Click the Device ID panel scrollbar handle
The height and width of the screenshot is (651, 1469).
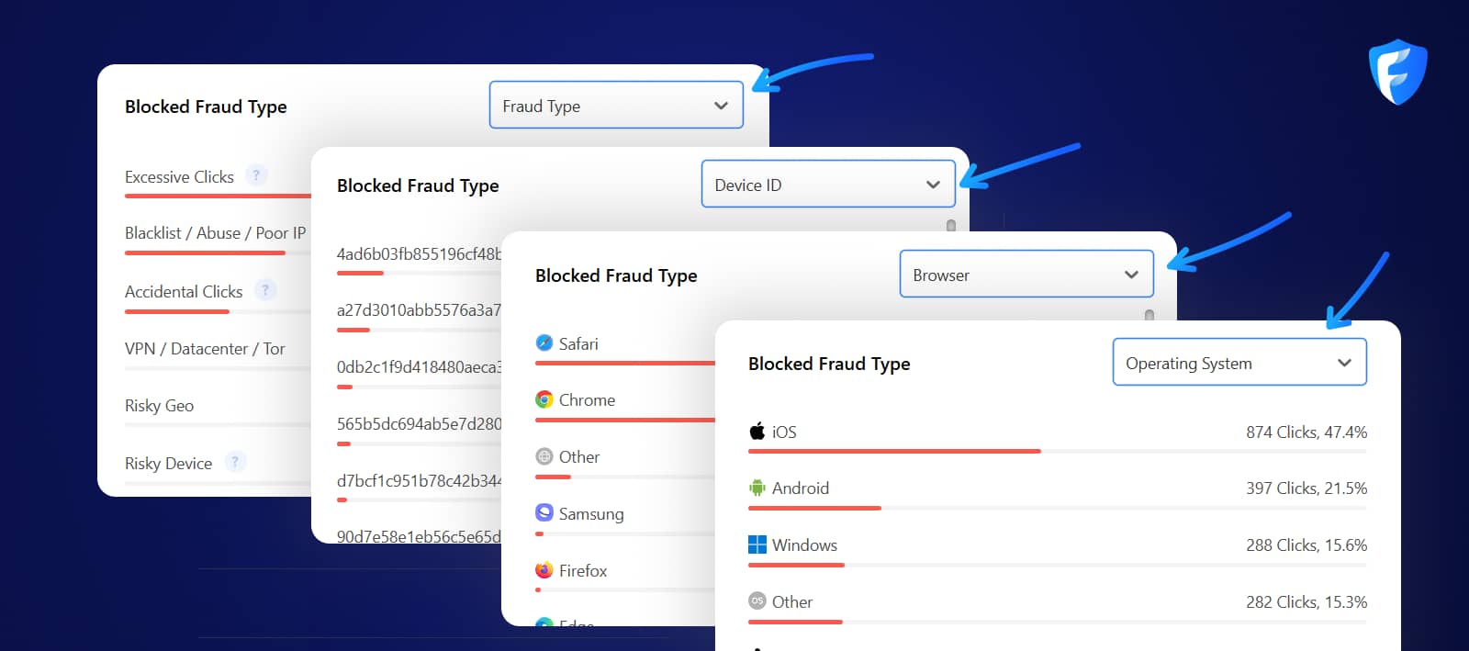[951, 226]
